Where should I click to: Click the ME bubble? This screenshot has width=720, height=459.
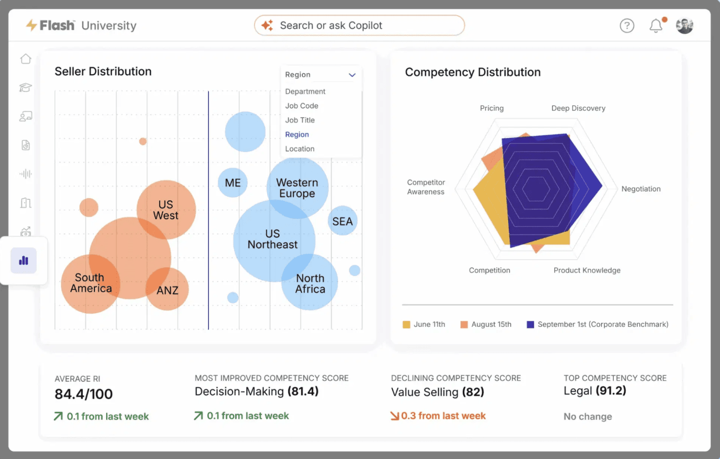click(x=233, y=182)
